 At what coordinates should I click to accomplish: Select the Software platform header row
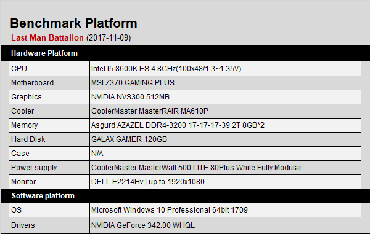tap(185, 196)
